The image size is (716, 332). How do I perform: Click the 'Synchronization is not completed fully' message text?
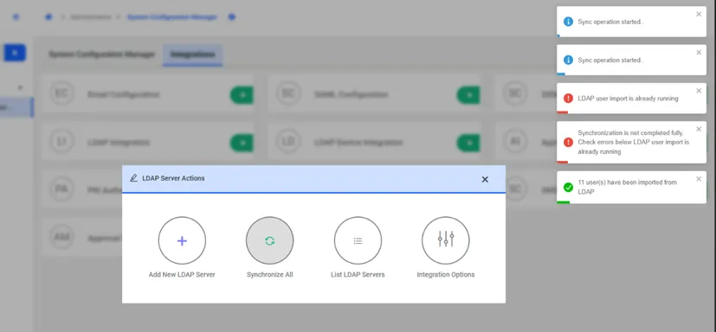pos(634,143)
